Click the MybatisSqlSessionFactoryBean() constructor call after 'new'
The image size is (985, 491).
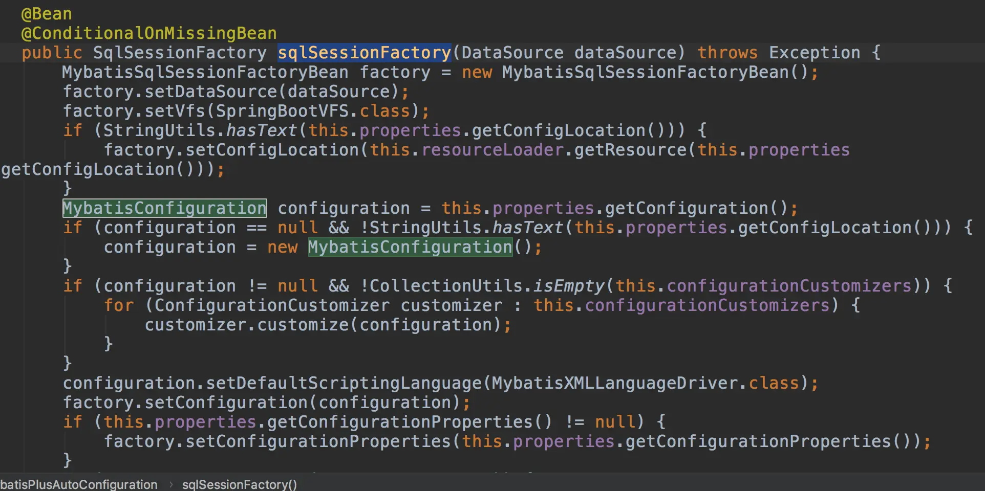(656, 72)
